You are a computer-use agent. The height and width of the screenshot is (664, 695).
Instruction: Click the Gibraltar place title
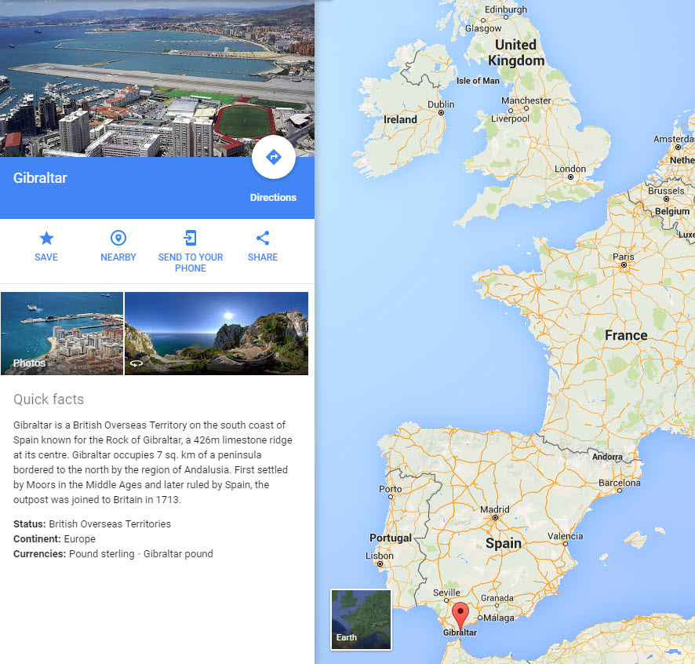[x=40, y=178]
